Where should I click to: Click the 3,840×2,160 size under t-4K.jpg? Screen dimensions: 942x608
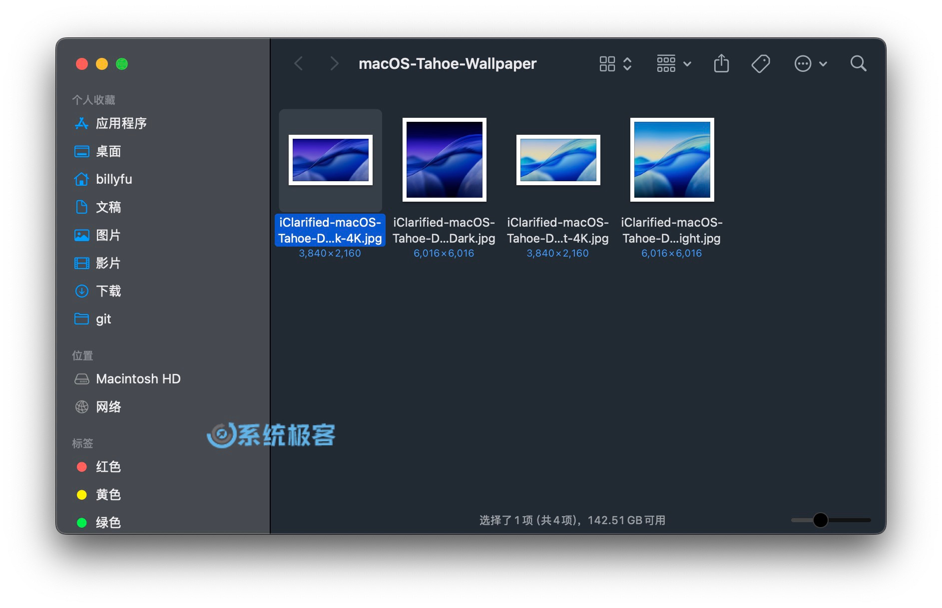tap(558, 253)
